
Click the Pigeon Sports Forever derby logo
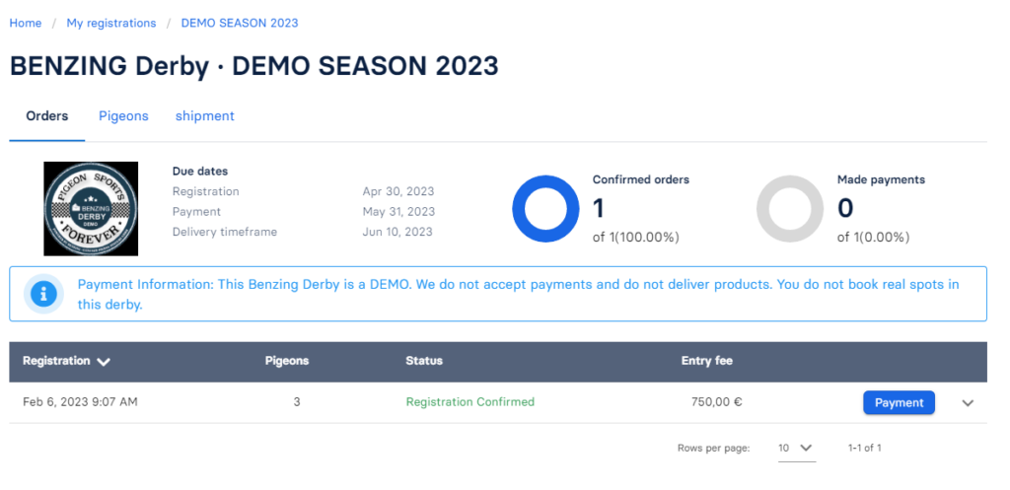tap(91, 209)
